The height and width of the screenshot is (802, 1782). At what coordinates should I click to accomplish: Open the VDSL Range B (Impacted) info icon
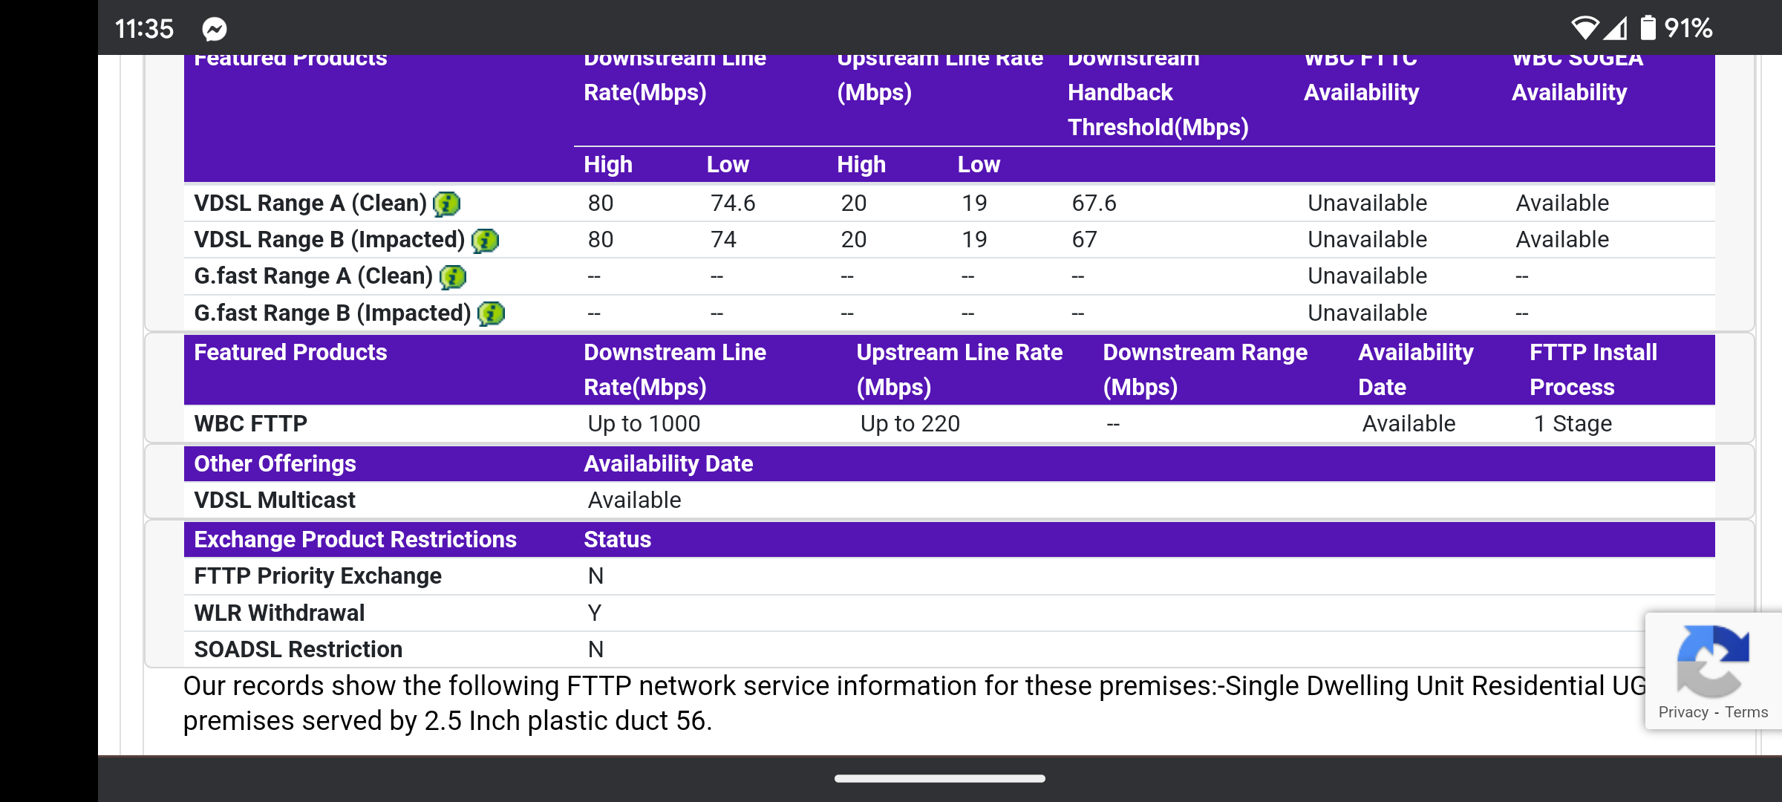click(x=485, y=241)
